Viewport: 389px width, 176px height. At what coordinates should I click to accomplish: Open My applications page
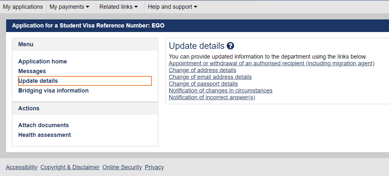(x=23, y=7)
